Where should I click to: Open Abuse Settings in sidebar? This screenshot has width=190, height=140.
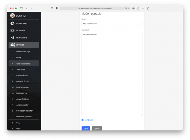[24, 99]
